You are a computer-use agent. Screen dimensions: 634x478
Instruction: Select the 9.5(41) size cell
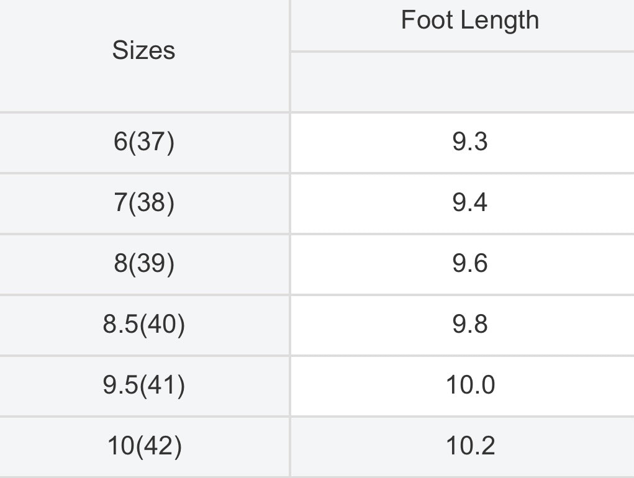point(144,386)
